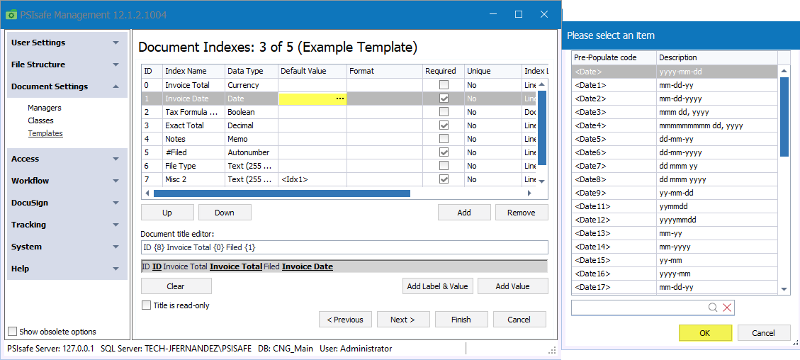Toggle Required checkbox for File Type row
Image resolution: width=800 pixels, height=360 pixels.
tap(444, 166)
